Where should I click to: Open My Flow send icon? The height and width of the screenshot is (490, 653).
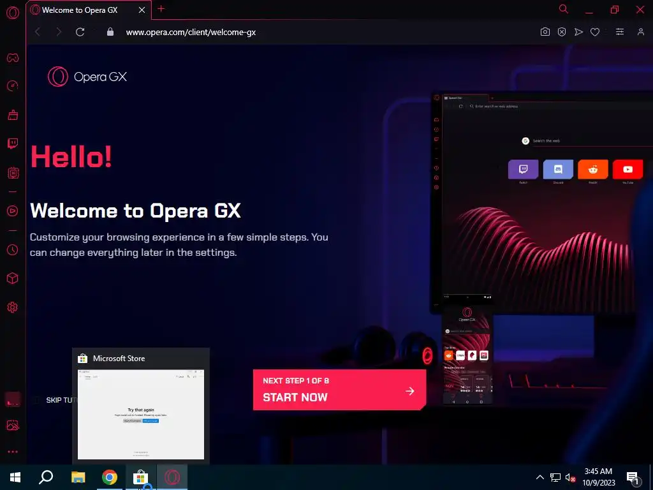[x=578, y=32]
